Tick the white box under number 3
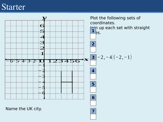 [93, 63]
